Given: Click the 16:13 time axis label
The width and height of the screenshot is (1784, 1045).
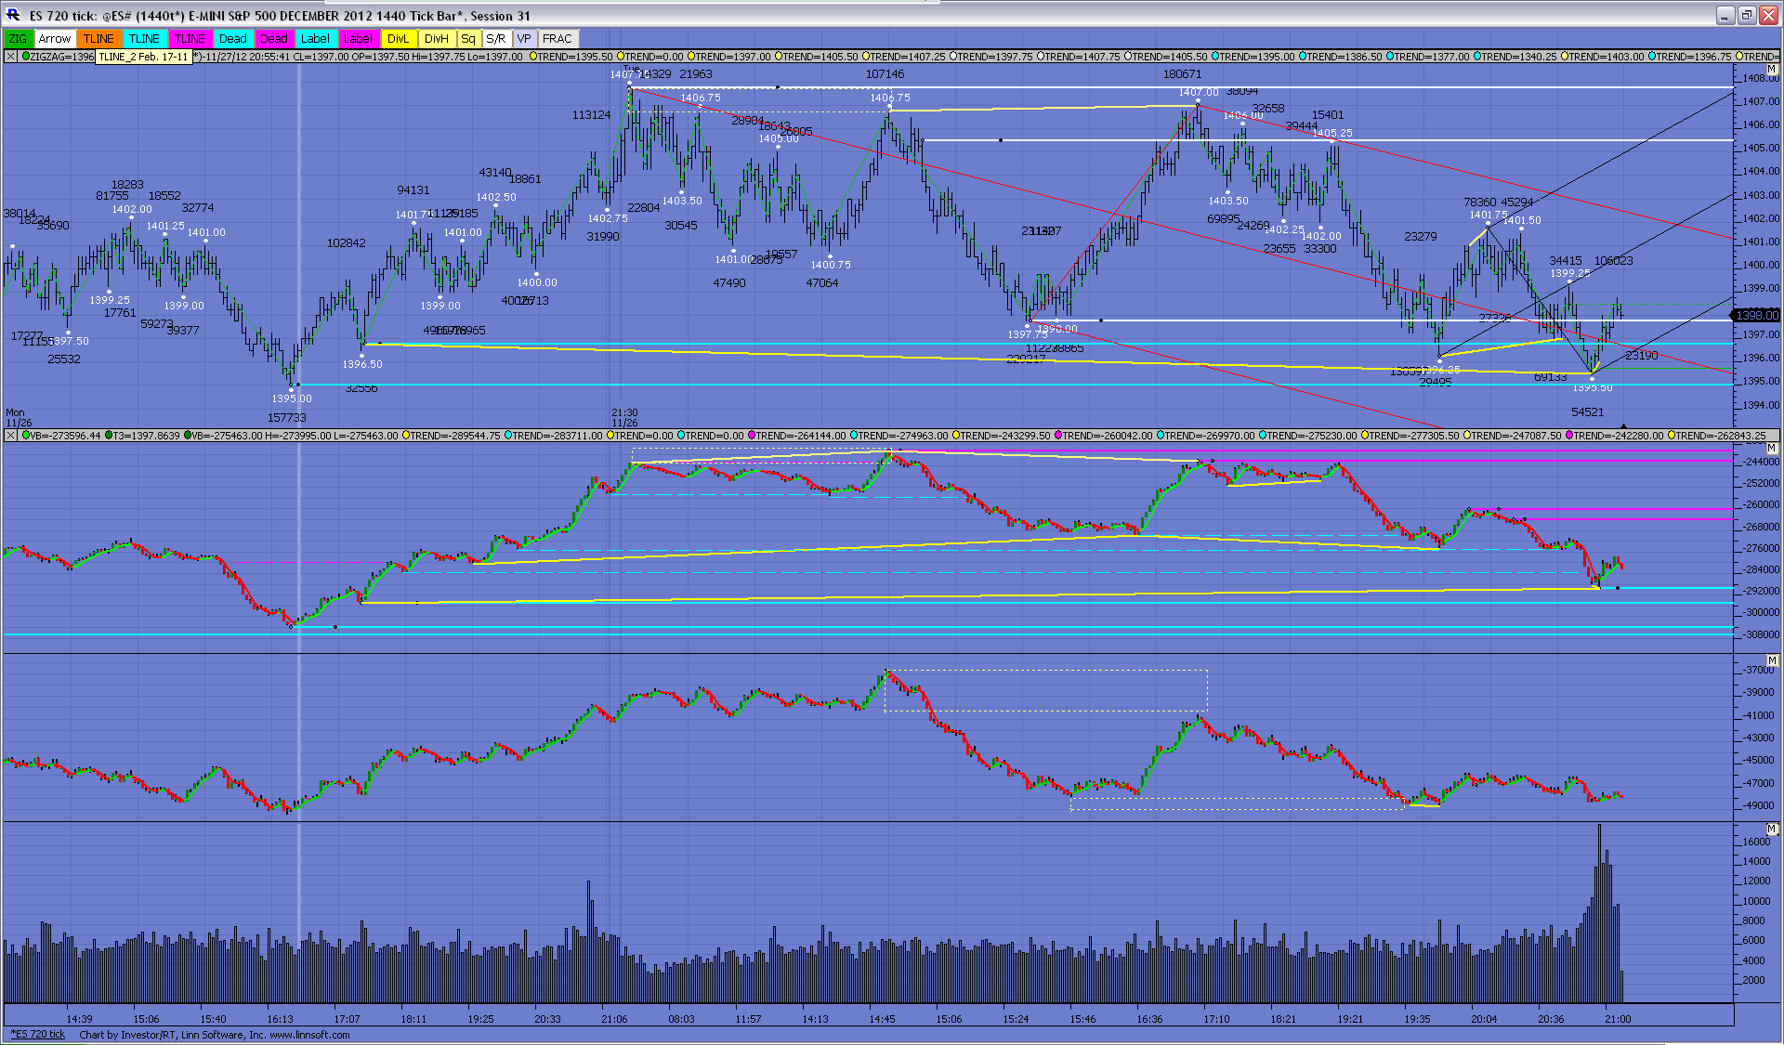Looking at the screenshot, I should (280, 1019).
